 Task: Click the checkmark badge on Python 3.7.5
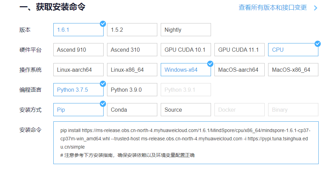click(103, 83)
